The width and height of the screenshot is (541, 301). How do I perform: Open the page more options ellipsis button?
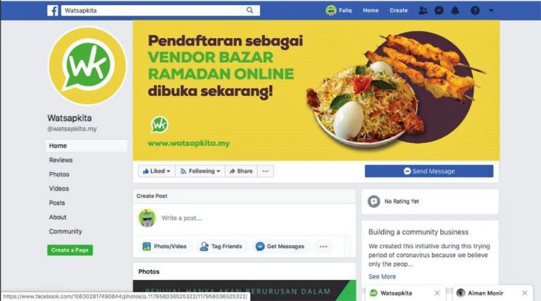(x=266, y=171)
